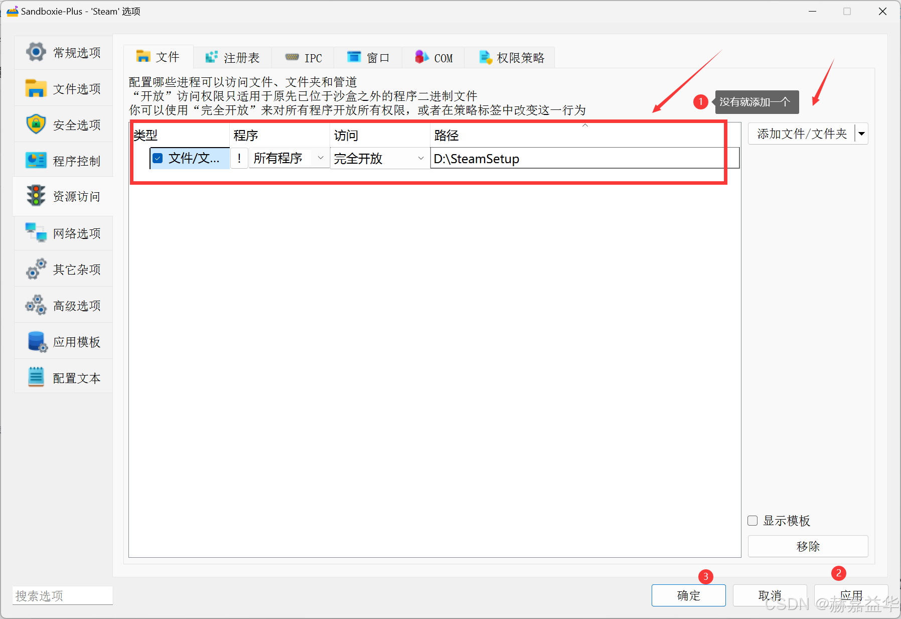Screen dimensions: 901x619
Task: Open 安全选项 settings page
Action: coord(64,124)
